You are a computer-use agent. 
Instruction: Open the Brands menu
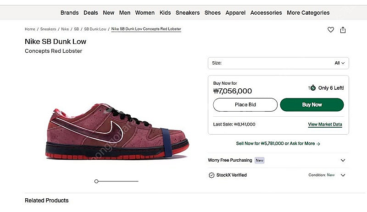(x=70, y=13)
